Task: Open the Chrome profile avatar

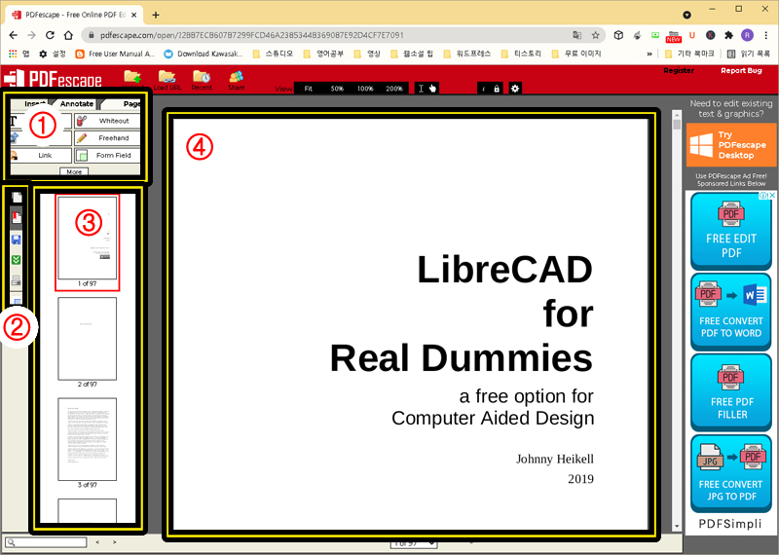Action: 747,35
